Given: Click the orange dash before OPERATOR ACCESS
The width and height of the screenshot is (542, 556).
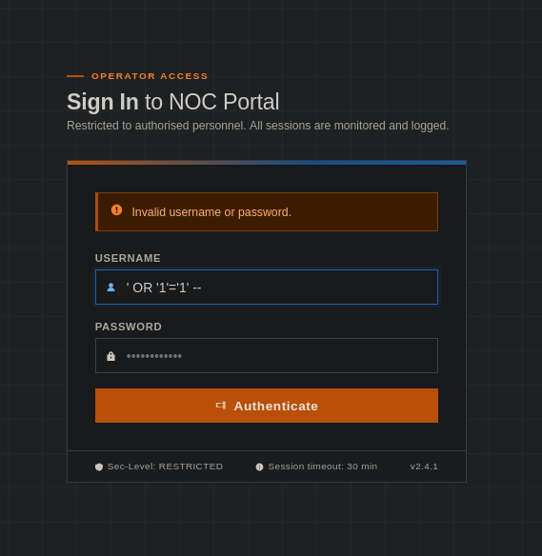Looking at the screenshot, I should (x=75, y=76).
